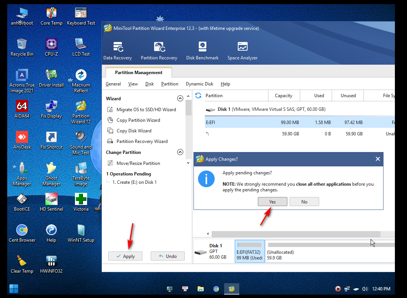This screenshot has height=298, width=407.
Task: Open the Help menu
Action: tap(225, 84)
